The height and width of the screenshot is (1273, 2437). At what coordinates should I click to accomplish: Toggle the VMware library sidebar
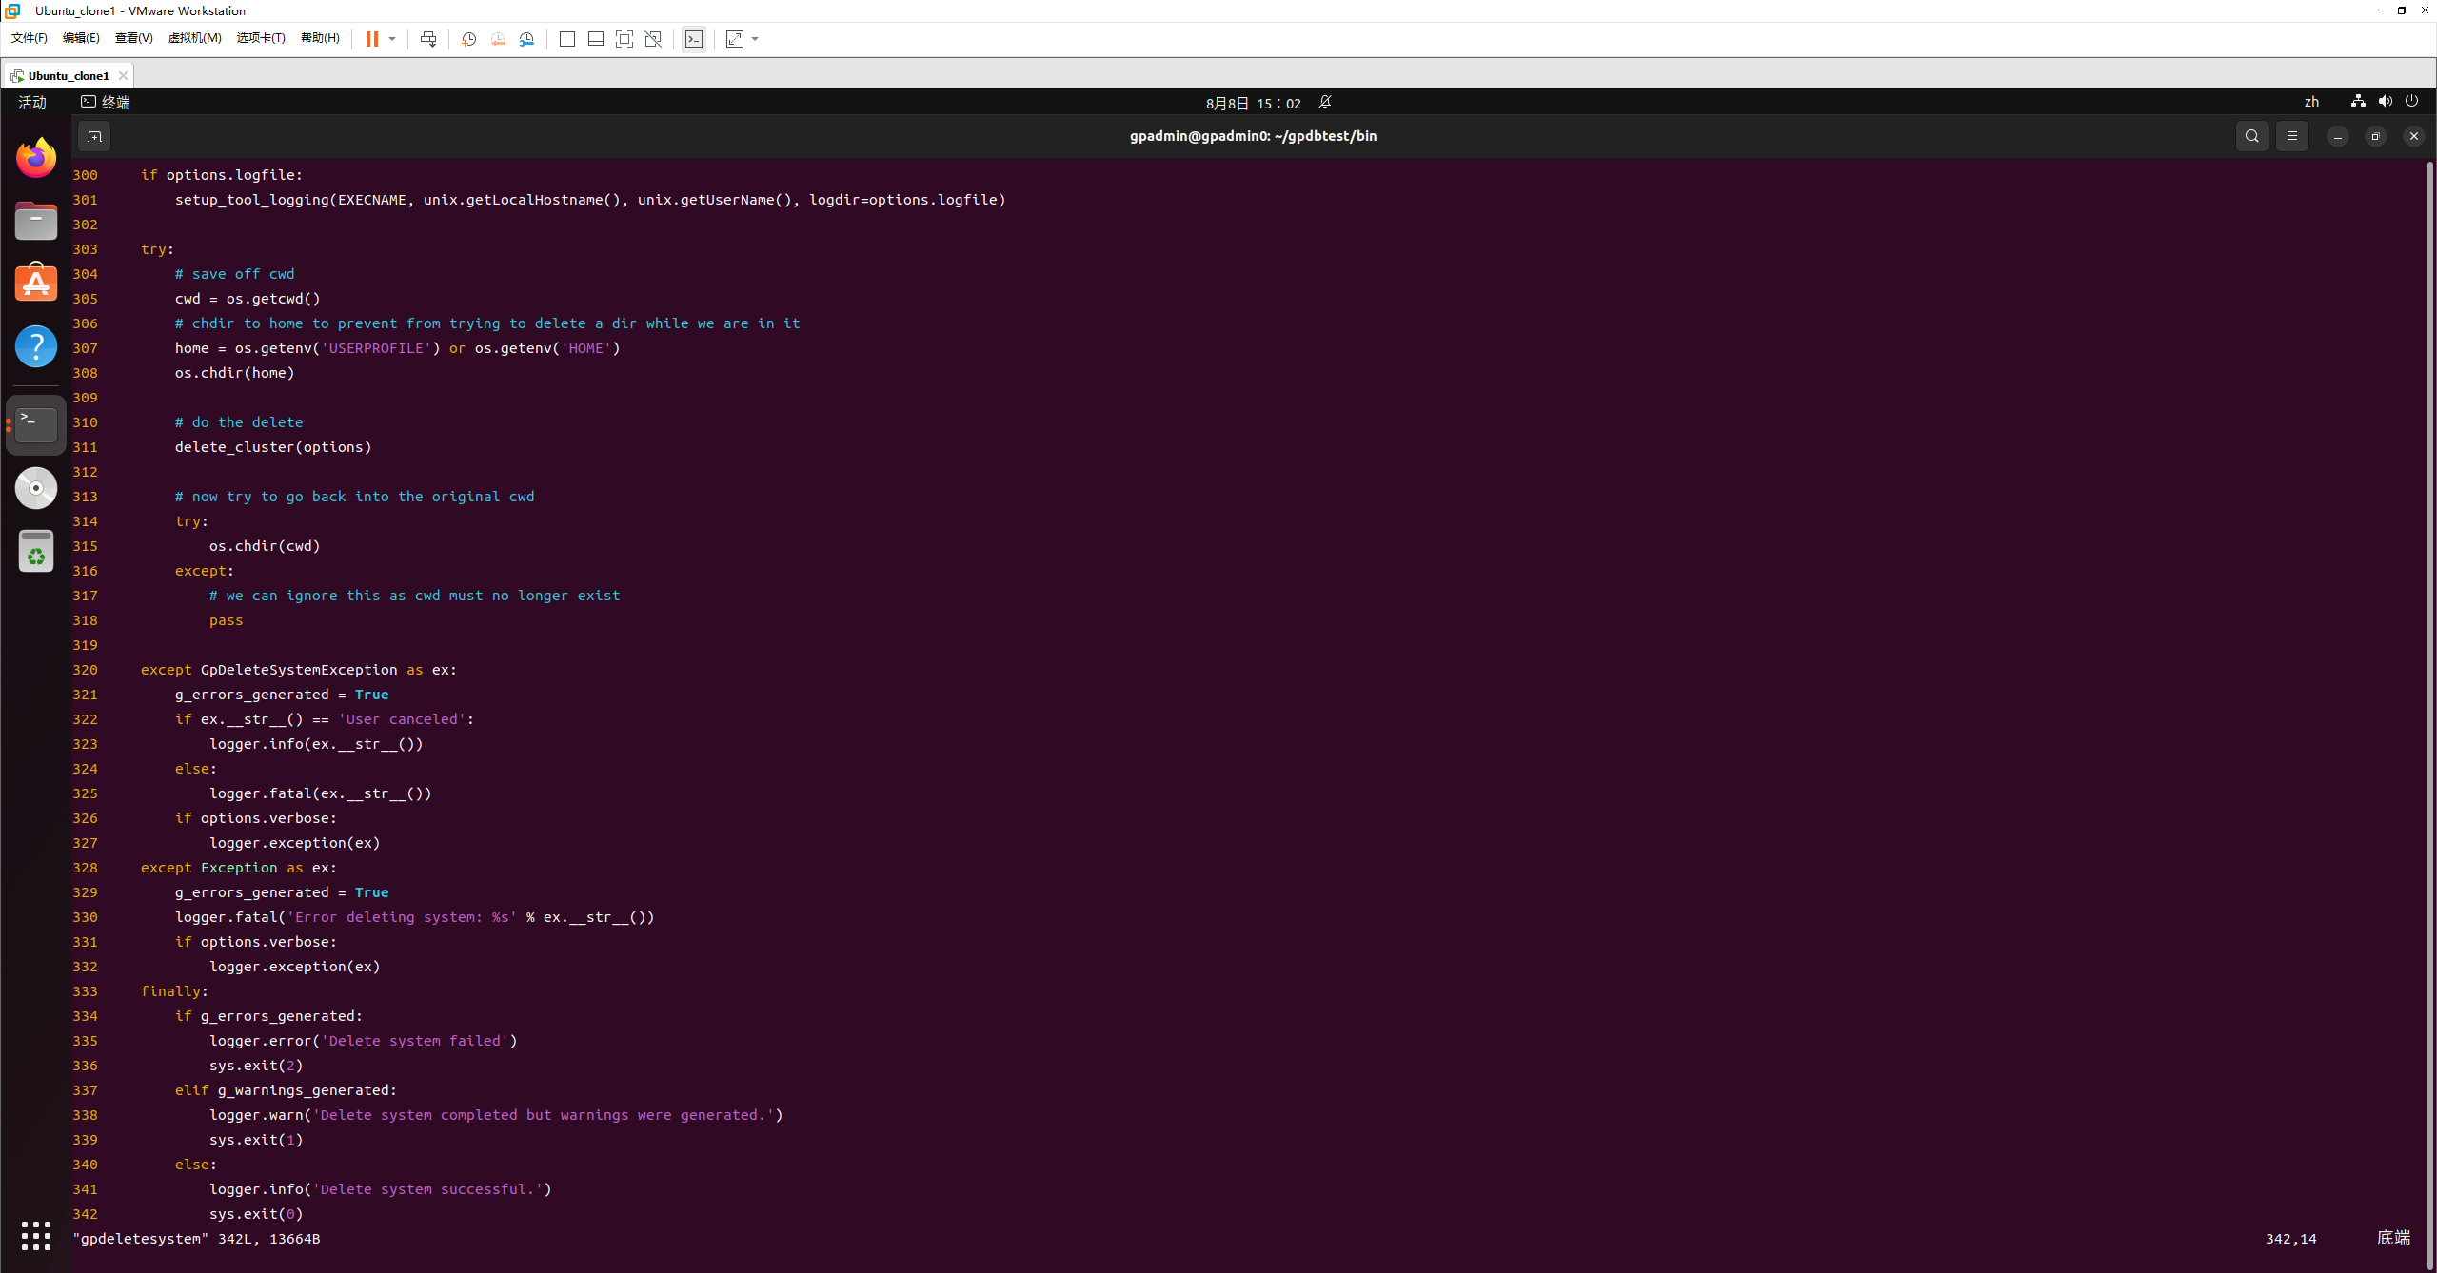pyautogui.click(x=566, y=39)
